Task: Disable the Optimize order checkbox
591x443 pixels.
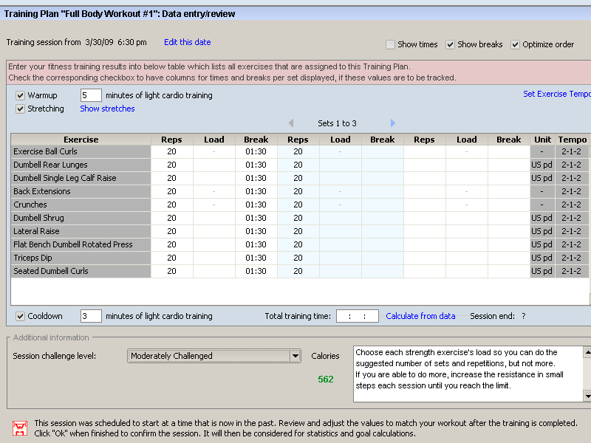Action: pos(515,44)
